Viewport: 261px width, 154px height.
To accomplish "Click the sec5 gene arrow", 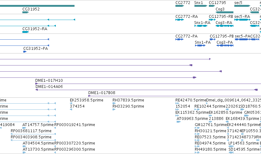I will (x=242, y=6).
